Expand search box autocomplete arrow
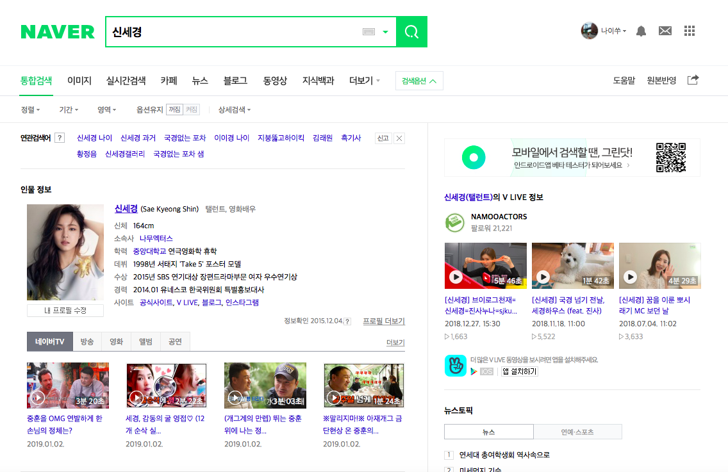The image size is (728, 472). [x=385, y=31]
